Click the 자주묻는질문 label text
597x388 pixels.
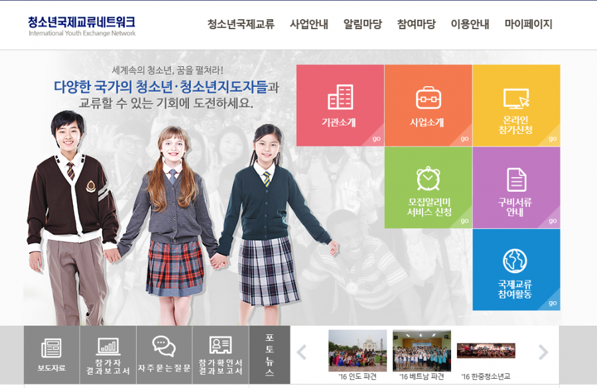pyautogui.click(x=164, y=368)
